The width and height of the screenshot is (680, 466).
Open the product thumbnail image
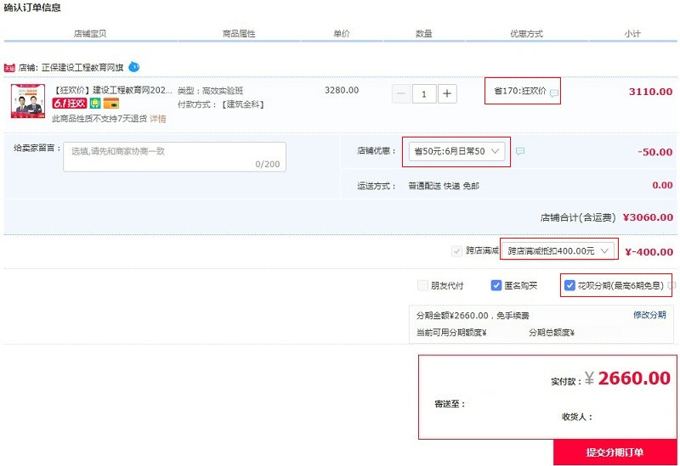point(29,101)
